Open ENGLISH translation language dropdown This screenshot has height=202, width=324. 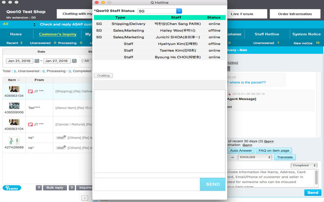[x=254, y=157]
